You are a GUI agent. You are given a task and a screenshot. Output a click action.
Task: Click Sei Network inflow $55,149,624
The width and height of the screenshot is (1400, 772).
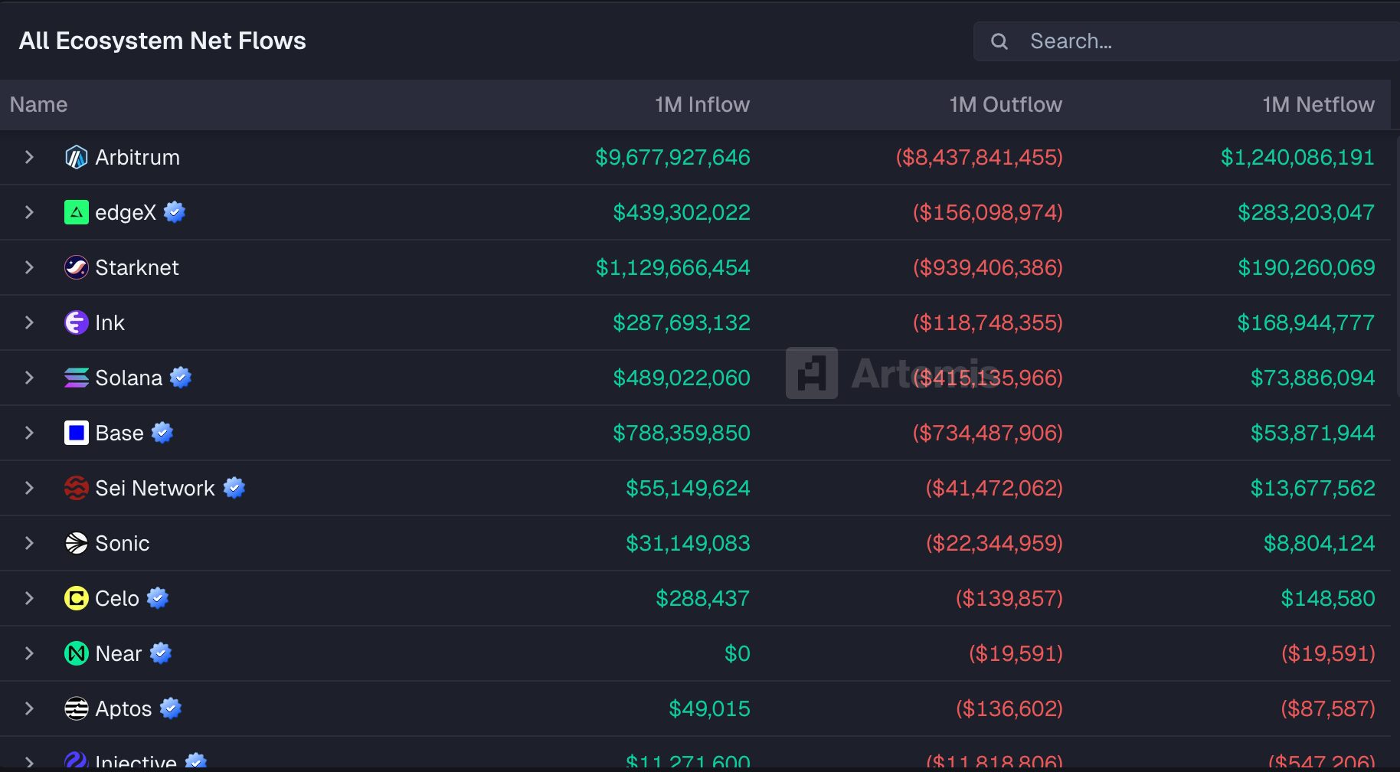(x=688, y=489)
